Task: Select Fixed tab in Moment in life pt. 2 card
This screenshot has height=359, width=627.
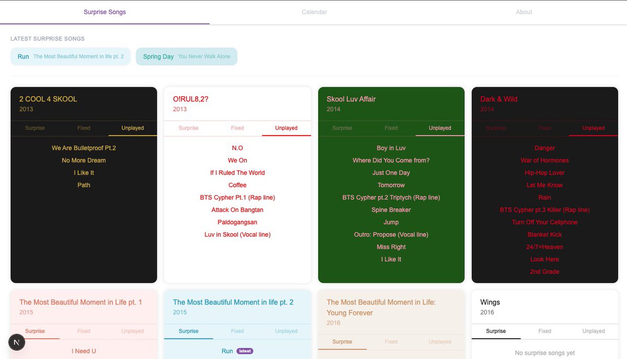Action: click(237, 331)
